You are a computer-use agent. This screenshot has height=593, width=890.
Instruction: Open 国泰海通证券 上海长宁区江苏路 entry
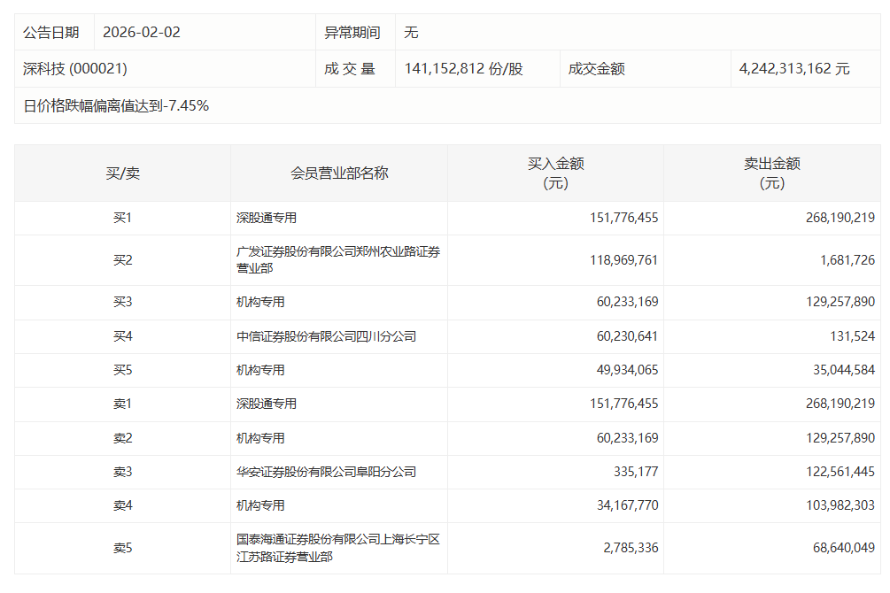pos(337,548)
